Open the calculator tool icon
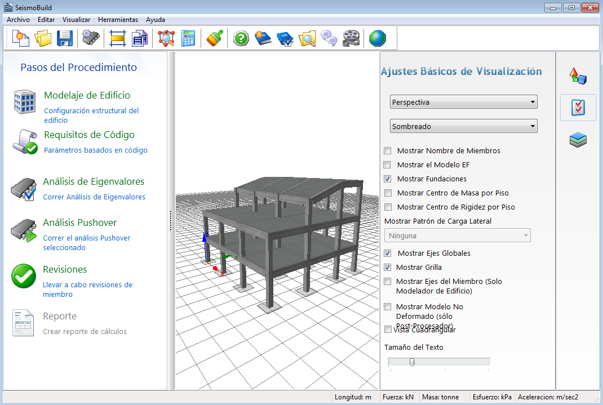This screenshot has height=405, width=603. pyautogui.click(x=188, y=38)
